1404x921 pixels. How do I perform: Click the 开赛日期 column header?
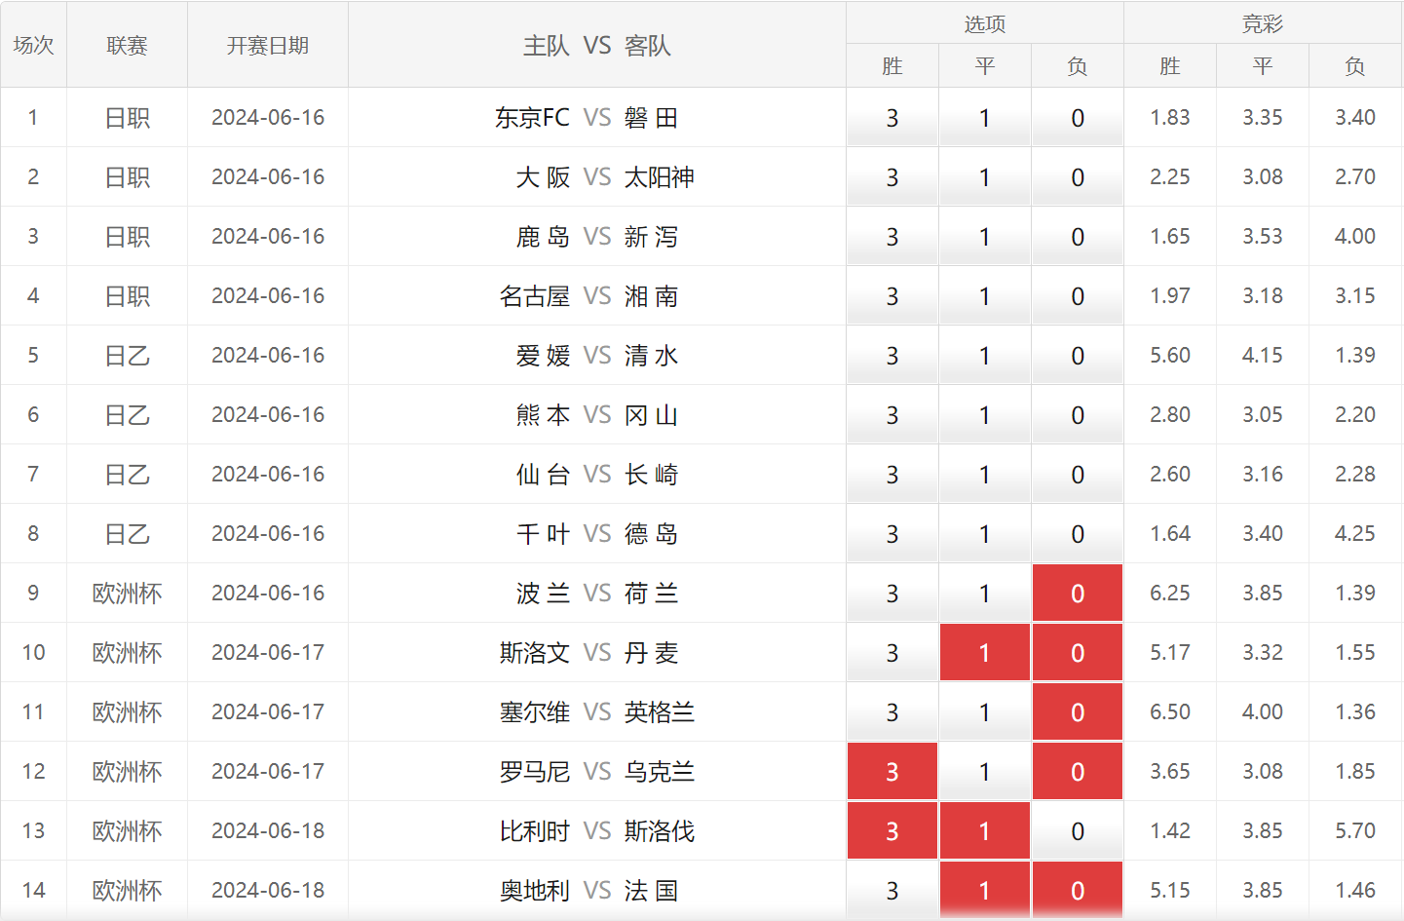[268, 45]
